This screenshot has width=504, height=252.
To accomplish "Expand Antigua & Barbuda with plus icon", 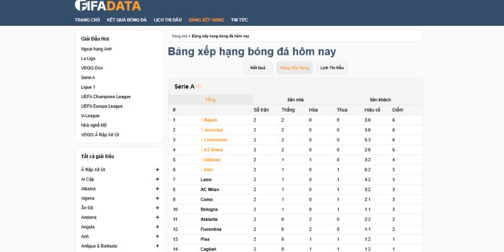I will (x=157, y=246).
